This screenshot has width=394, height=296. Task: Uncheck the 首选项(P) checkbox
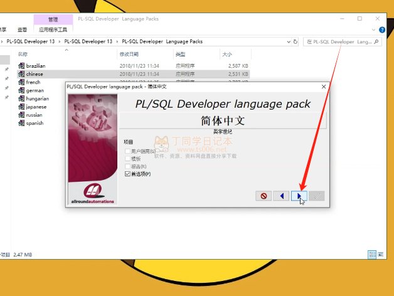tap(127, 174)
